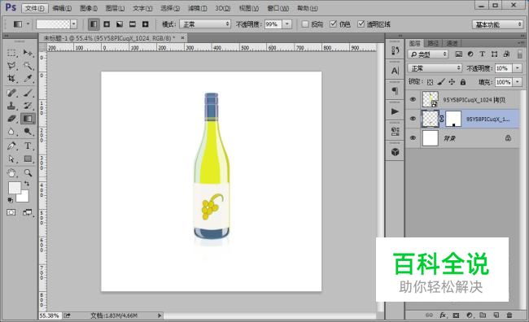
Task: Open the Paragraph panel icon
Action: pos(395,91)
